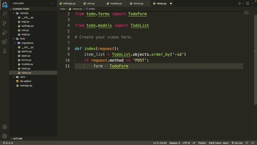Open the Testing flask view
257x145 pixels.
click(4, 51)
